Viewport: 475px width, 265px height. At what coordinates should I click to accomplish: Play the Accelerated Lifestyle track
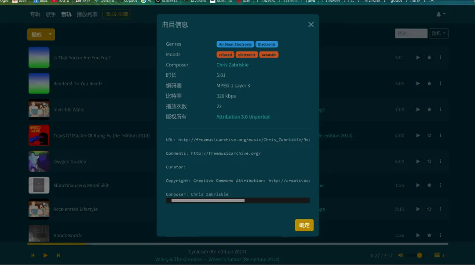(418, 209)
